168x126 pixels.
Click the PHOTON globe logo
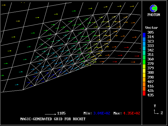click(x=154, y=8)
